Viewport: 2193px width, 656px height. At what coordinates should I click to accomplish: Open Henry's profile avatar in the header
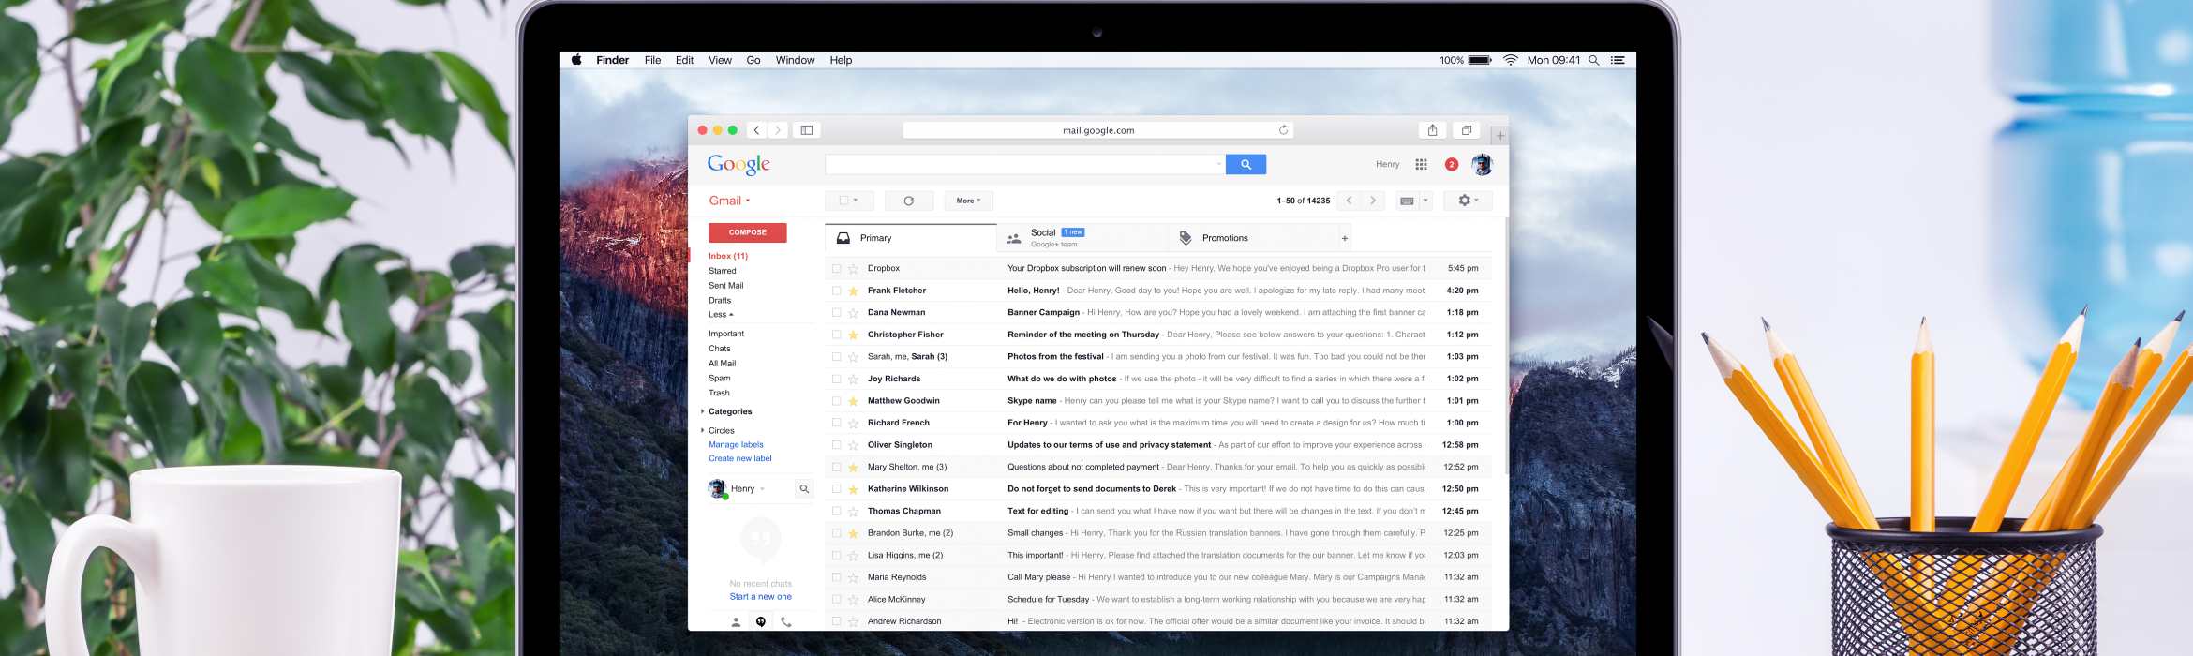(x=1482, y=164)
